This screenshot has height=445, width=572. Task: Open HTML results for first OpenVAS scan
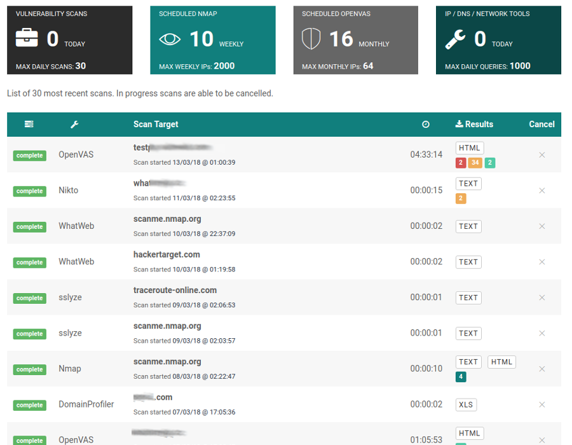coord(470,148)
